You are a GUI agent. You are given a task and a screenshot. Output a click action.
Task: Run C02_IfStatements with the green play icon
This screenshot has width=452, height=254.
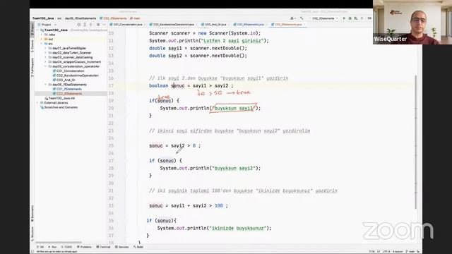[x=344, y=18]
